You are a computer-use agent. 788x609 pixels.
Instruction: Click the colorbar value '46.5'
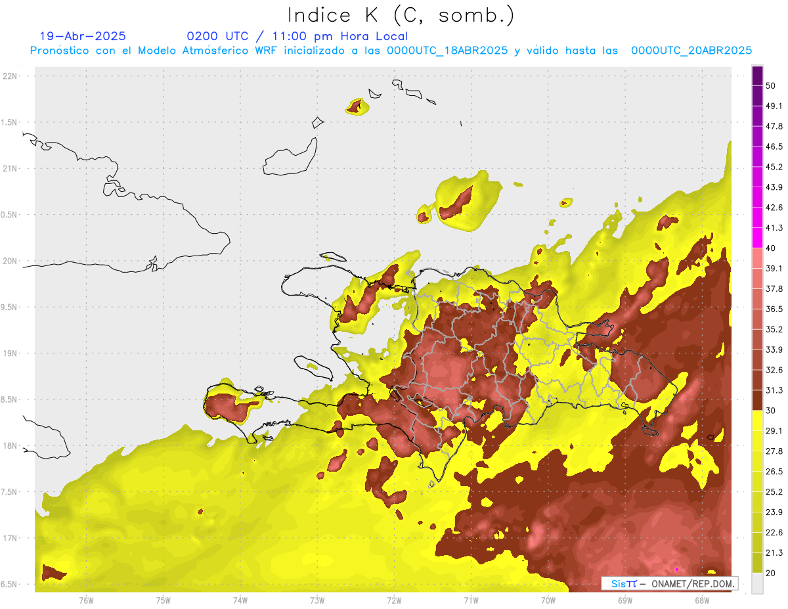coord(774,147)
